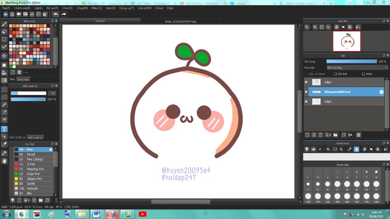
Task: Flip the canvas view in the navigator panel
Action: point(358,27)
